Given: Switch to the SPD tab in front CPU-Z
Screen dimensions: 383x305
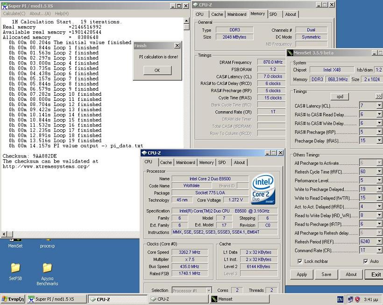Looking at the screenshot, I should click(x=222, y=163).
